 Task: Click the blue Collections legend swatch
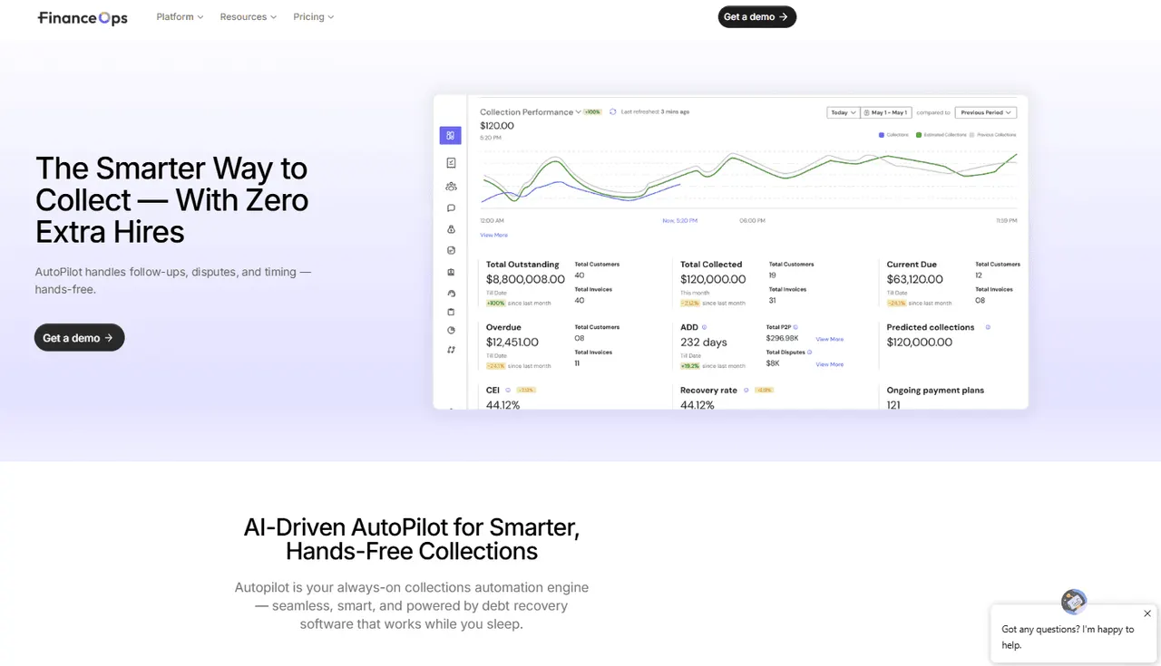point(882,135)
